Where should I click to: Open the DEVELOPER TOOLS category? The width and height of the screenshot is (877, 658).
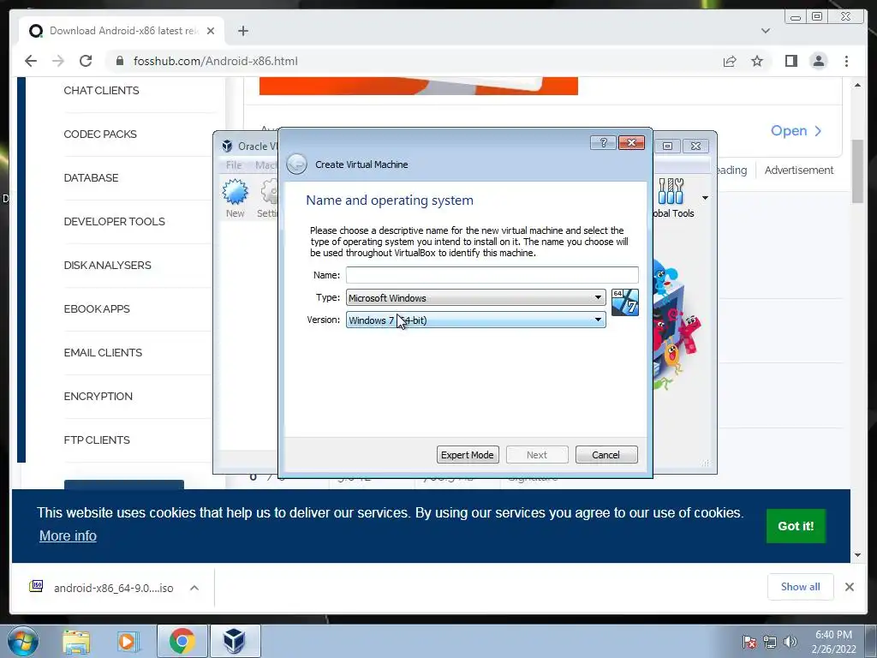(114, 221)
